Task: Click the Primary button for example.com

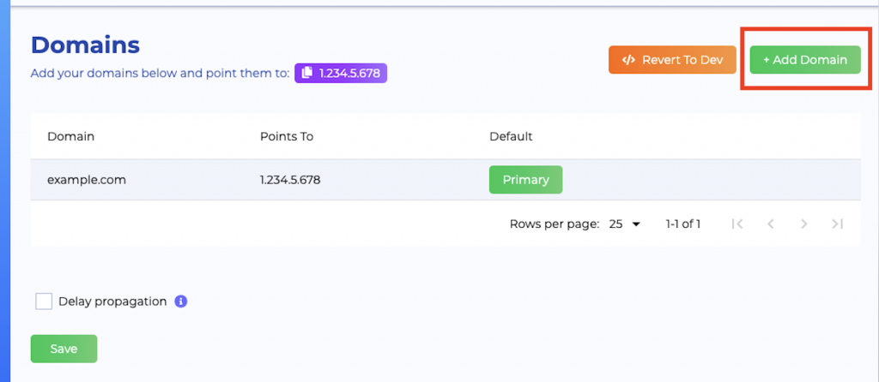Action: [x=525, y=180]
